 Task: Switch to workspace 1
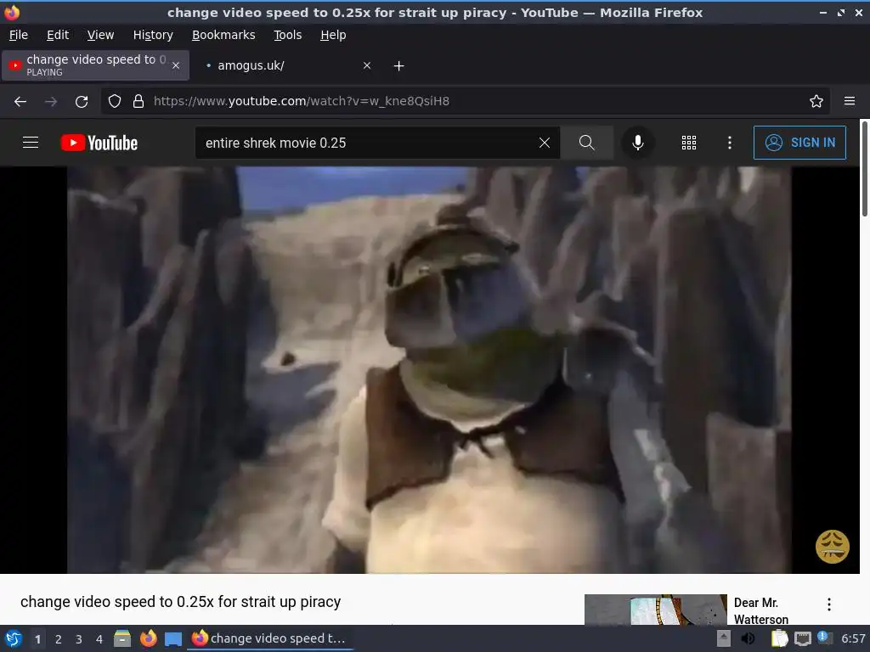[x=37, y=638]
